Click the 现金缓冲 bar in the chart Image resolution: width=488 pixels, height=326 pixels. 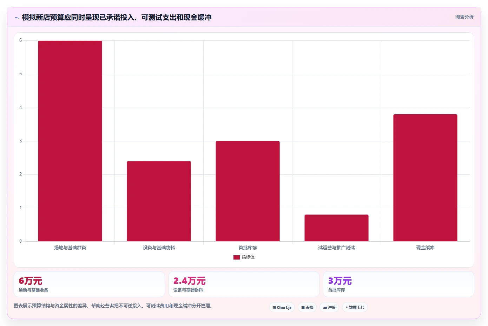[x=426, y=178]
